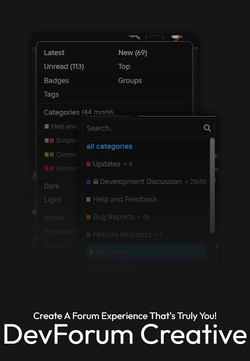View Unread (113) topics
This screenshot has width=250, height=361.
click(x=64, y=66)
